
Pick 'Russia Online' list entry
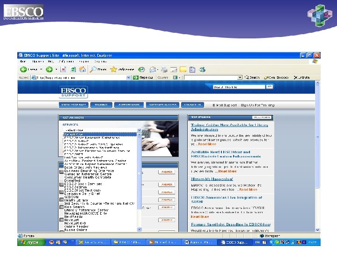point(76,230)
